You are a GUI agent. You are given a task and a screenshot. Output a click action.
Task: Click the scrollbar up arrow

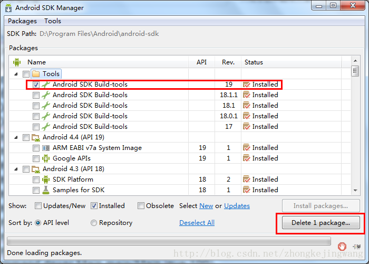pos(355,61)
